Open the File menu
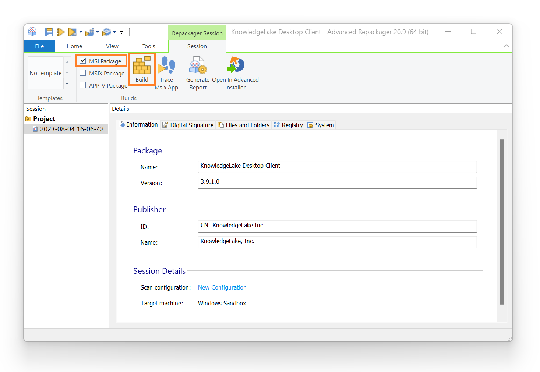Screen dimensions: 540x372 (39, 46)
